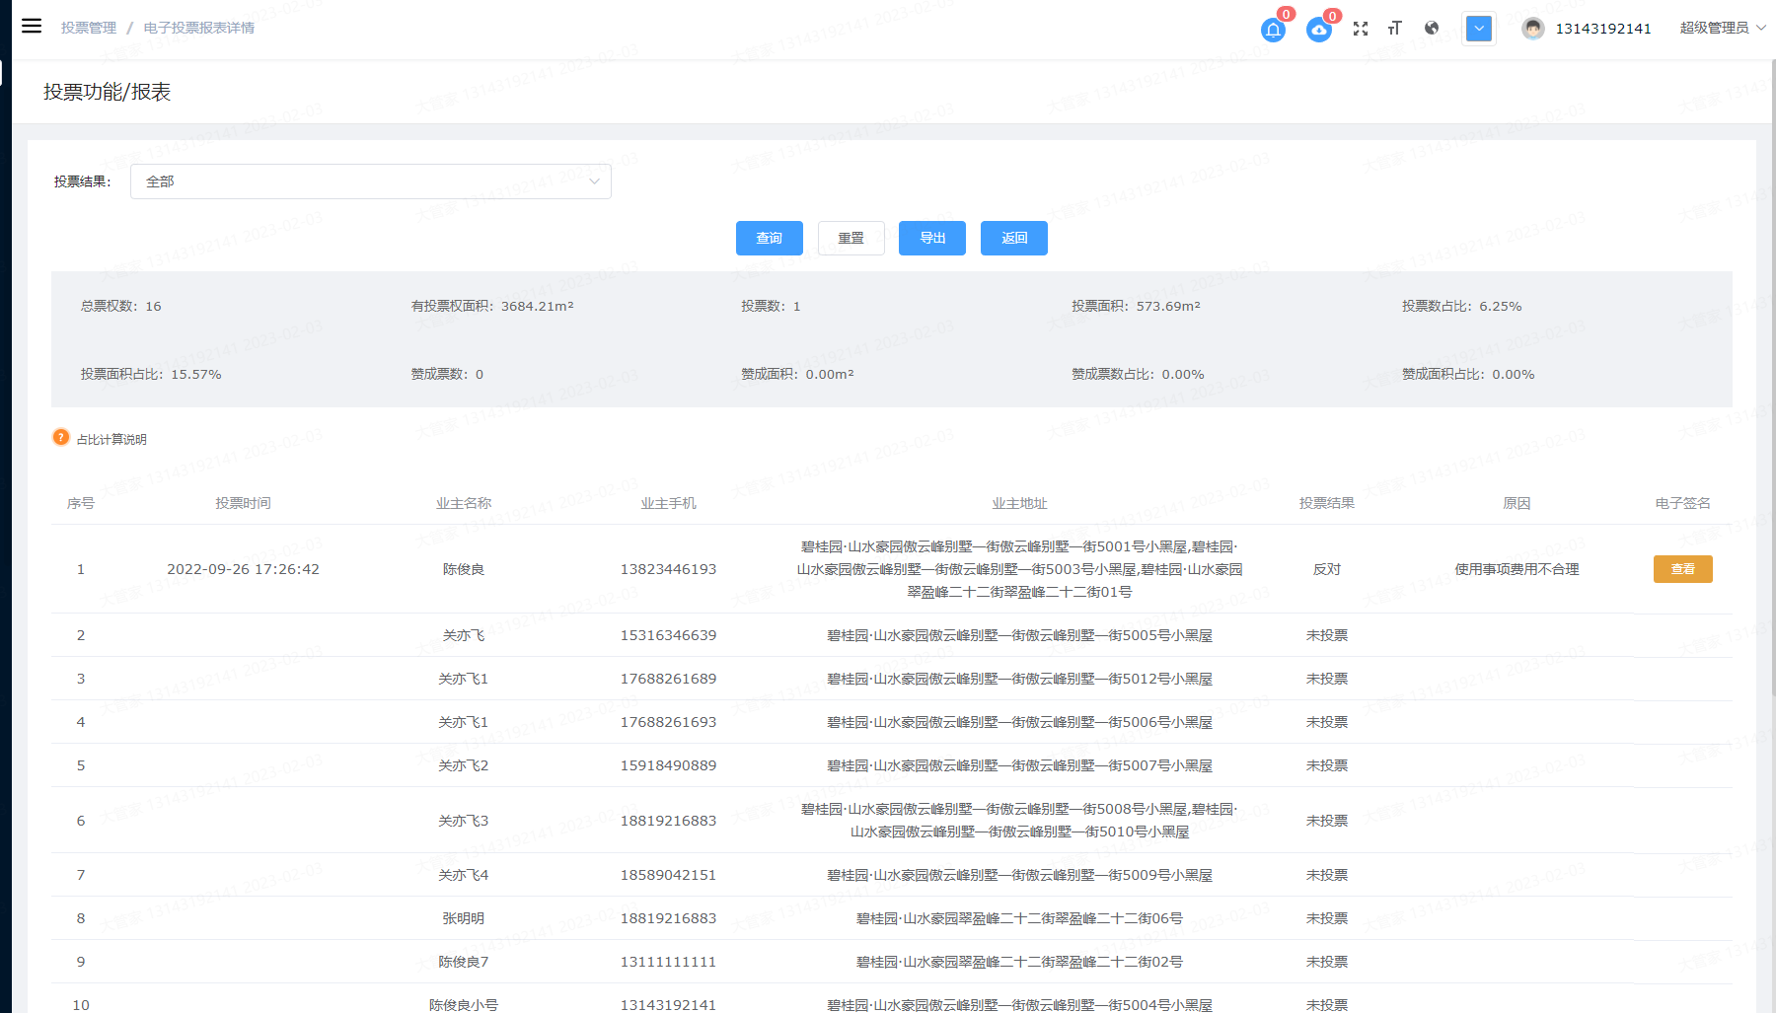
Task: Click the orange question mark icon
Action: [x=61, y=437]
